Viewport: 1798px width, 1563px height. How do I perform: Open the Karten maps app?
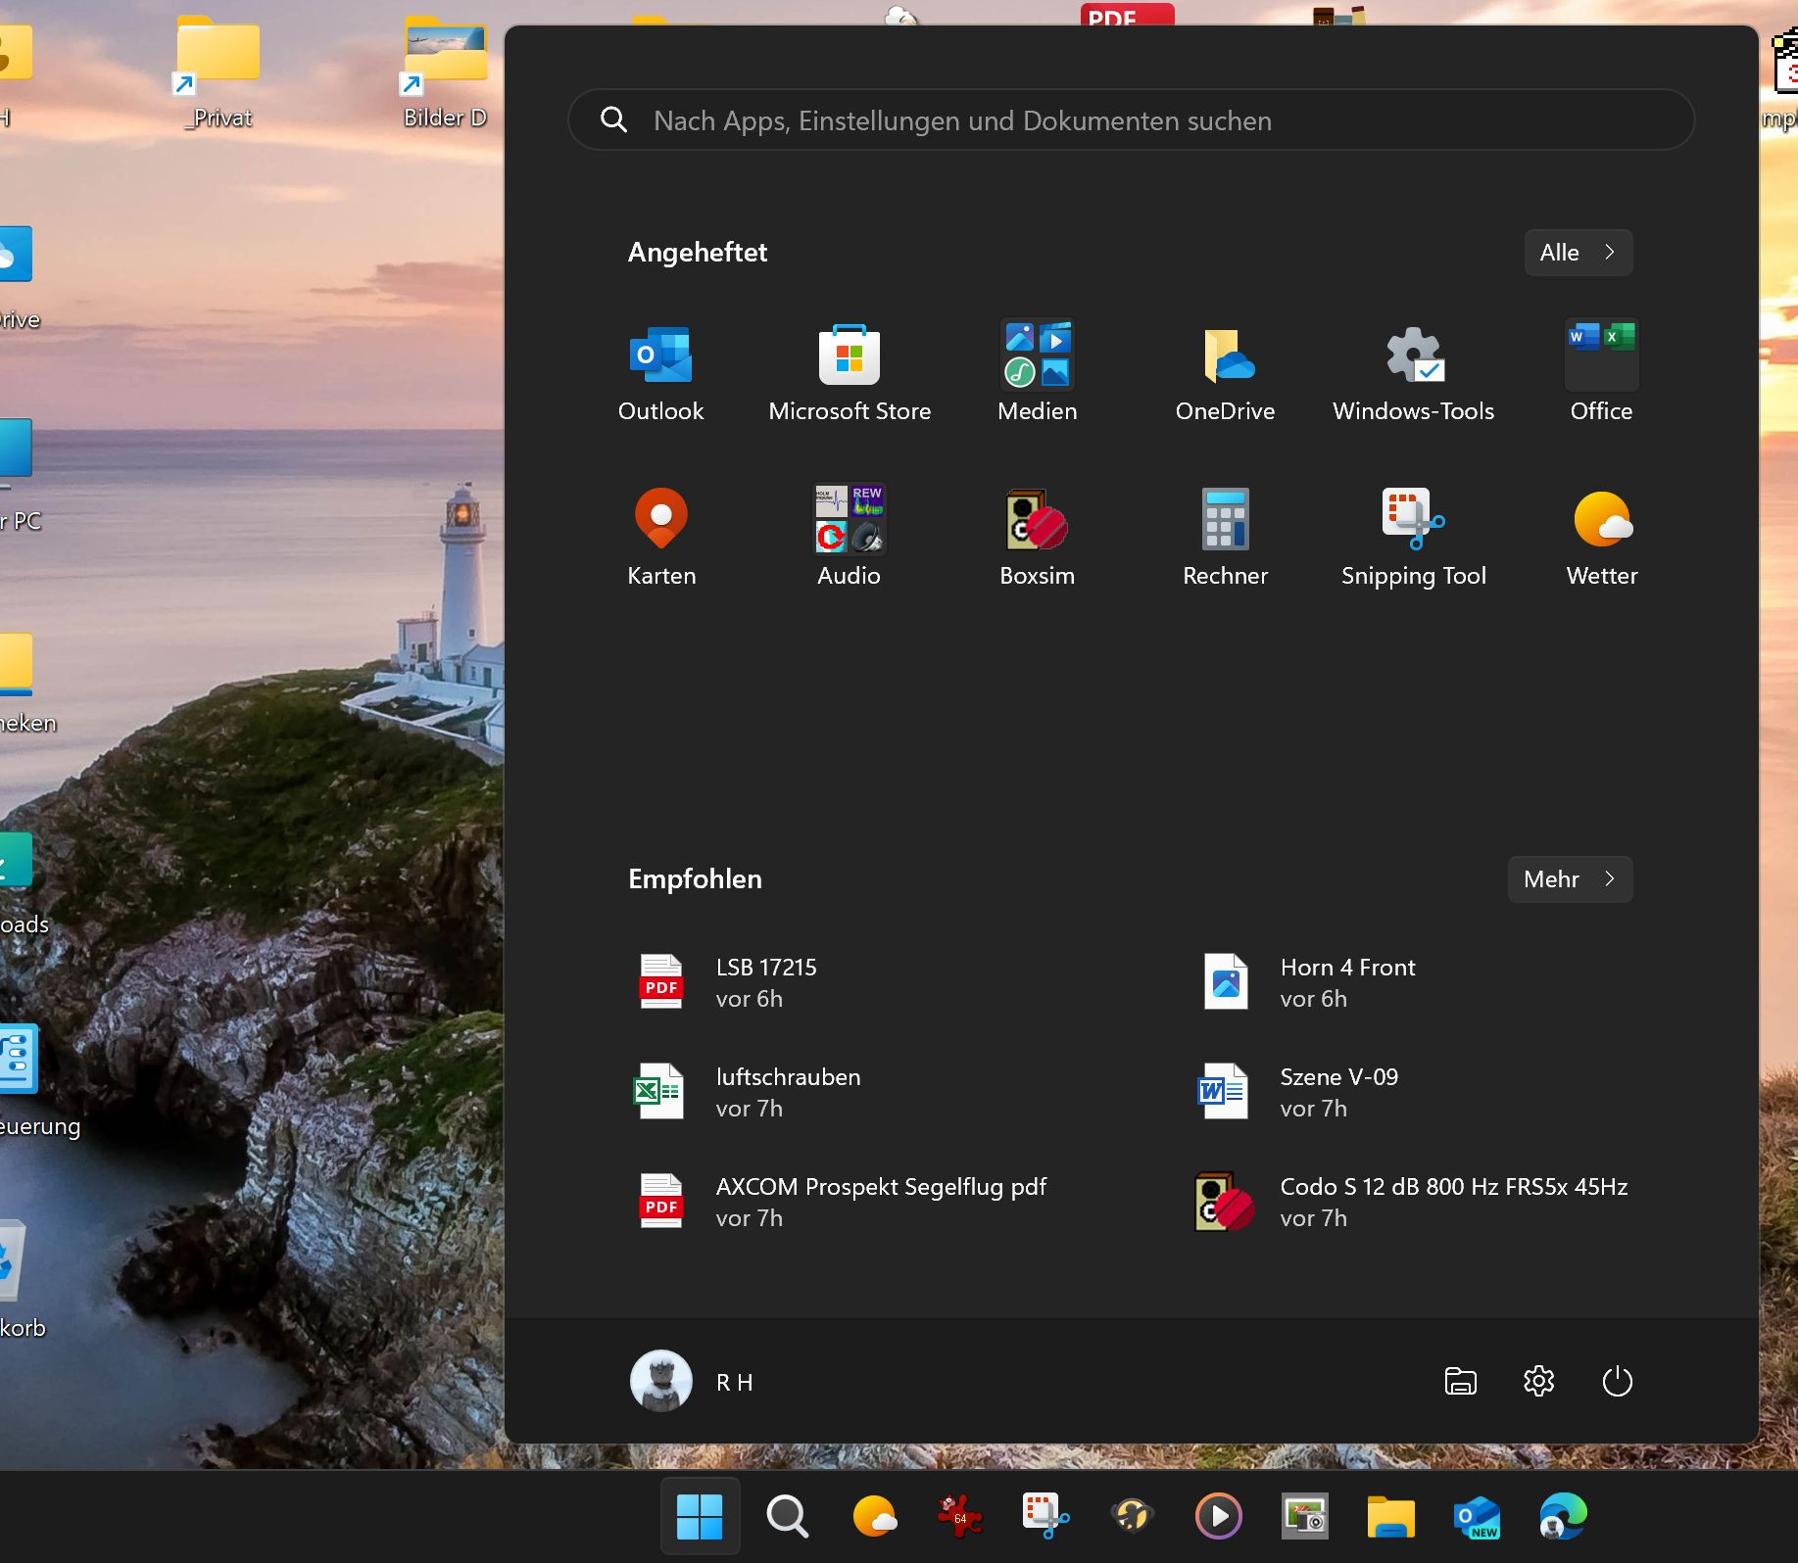pos(660,537)
